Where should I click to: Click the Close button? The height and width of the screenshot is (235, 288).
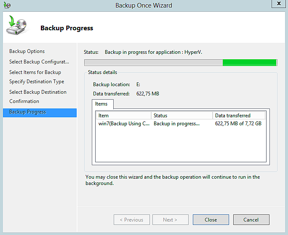point(211,219)
